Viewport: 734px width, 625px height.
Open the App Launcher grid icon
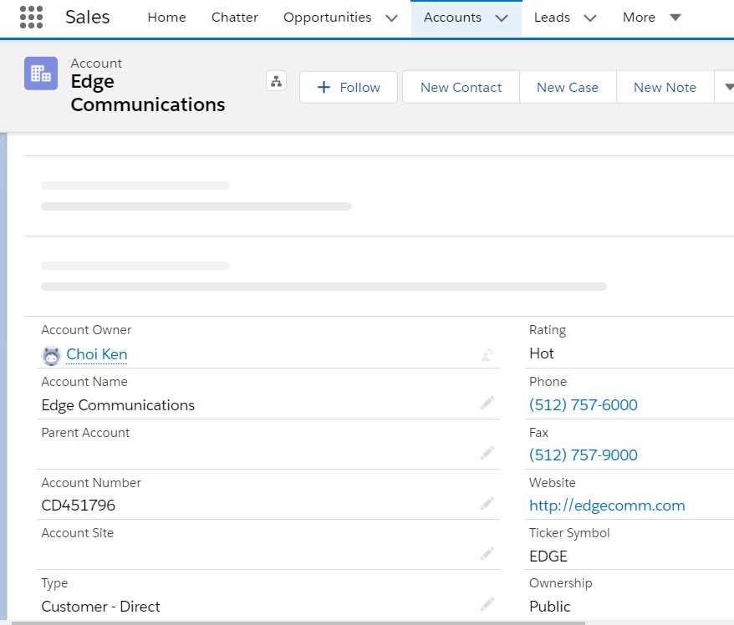click(31, 18)
